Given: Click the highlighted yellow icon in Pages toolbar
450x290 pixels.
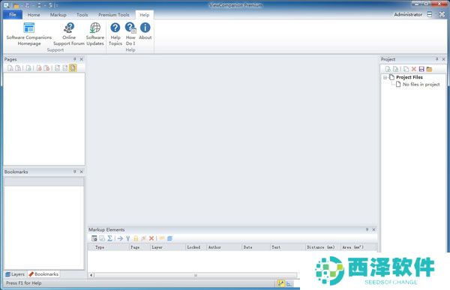Looking at the screenshot, I should (x=73, y=68).
